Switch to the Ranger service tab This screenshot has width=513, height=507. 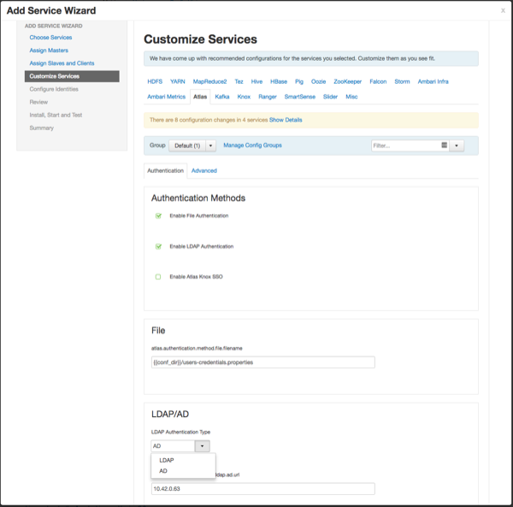[268, 97]
